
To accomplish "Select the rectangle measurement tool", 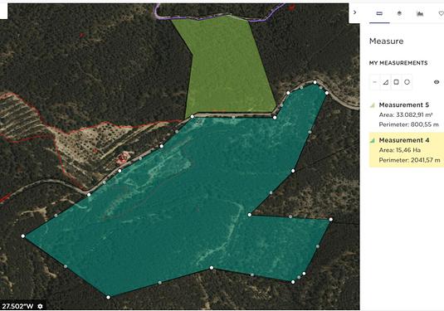I will point(396,82).
